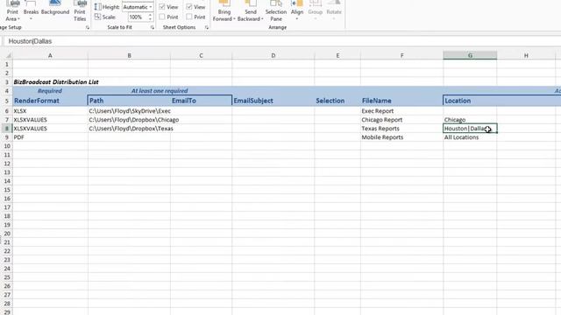Select the Exec Report cell
This screenshot has height=315, width=561.
coord(401,111)
